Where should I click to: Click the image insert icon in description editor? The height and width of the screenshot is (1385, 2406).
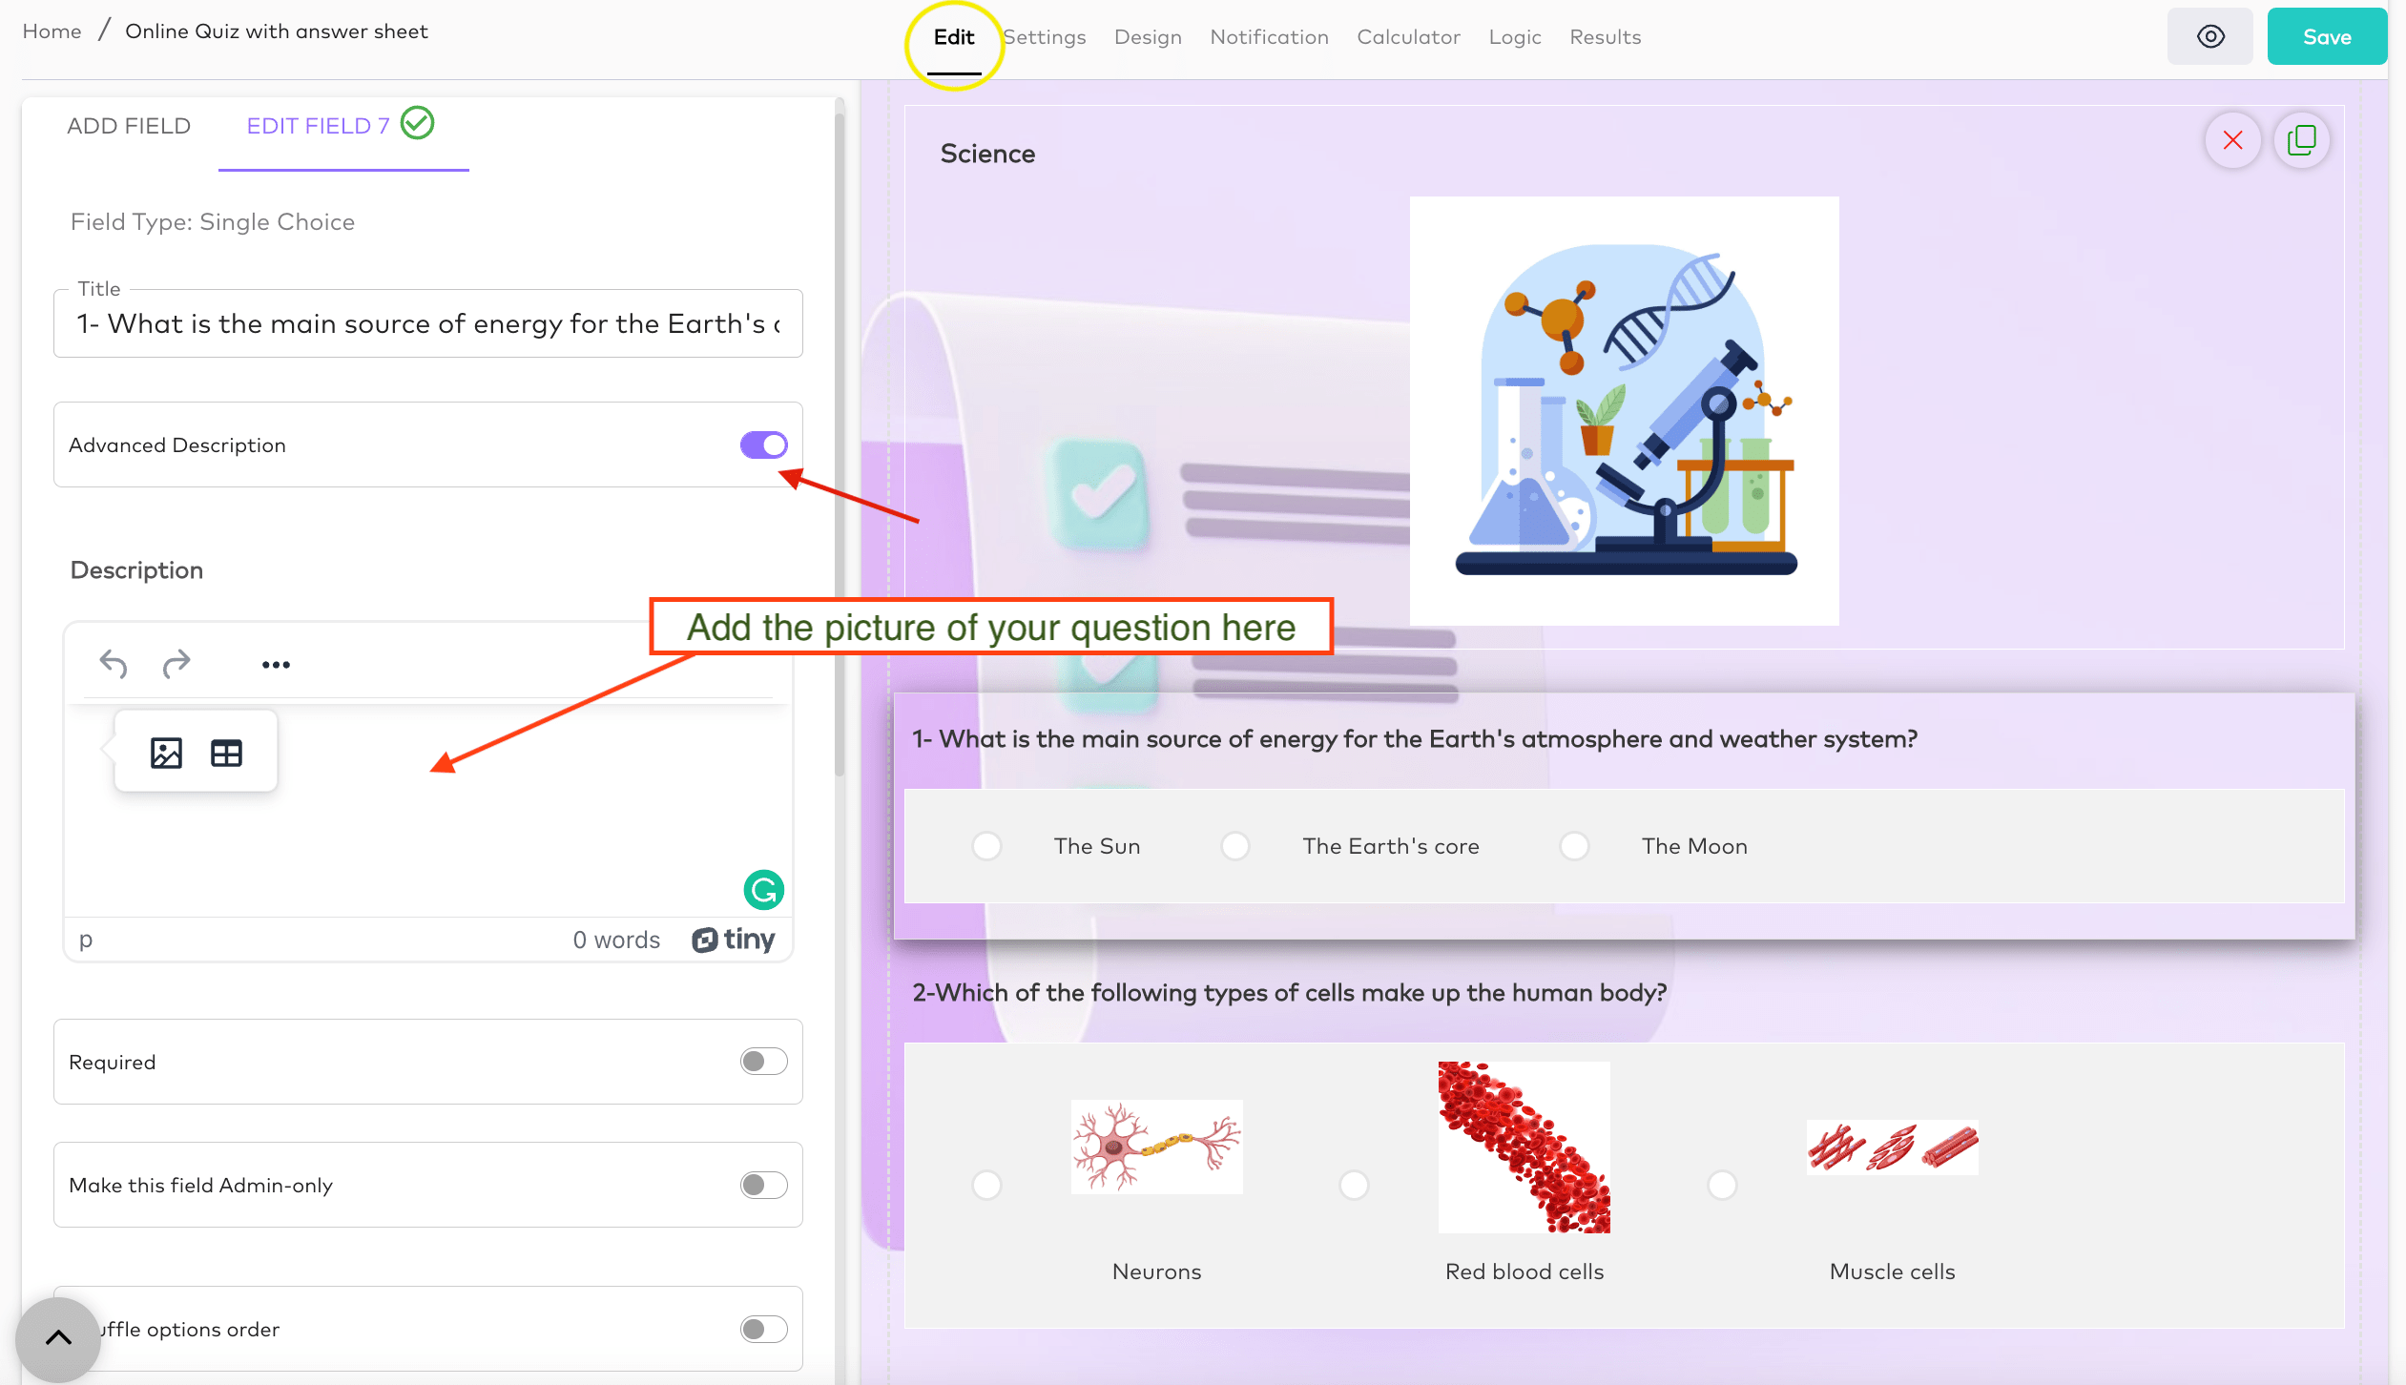167,752
